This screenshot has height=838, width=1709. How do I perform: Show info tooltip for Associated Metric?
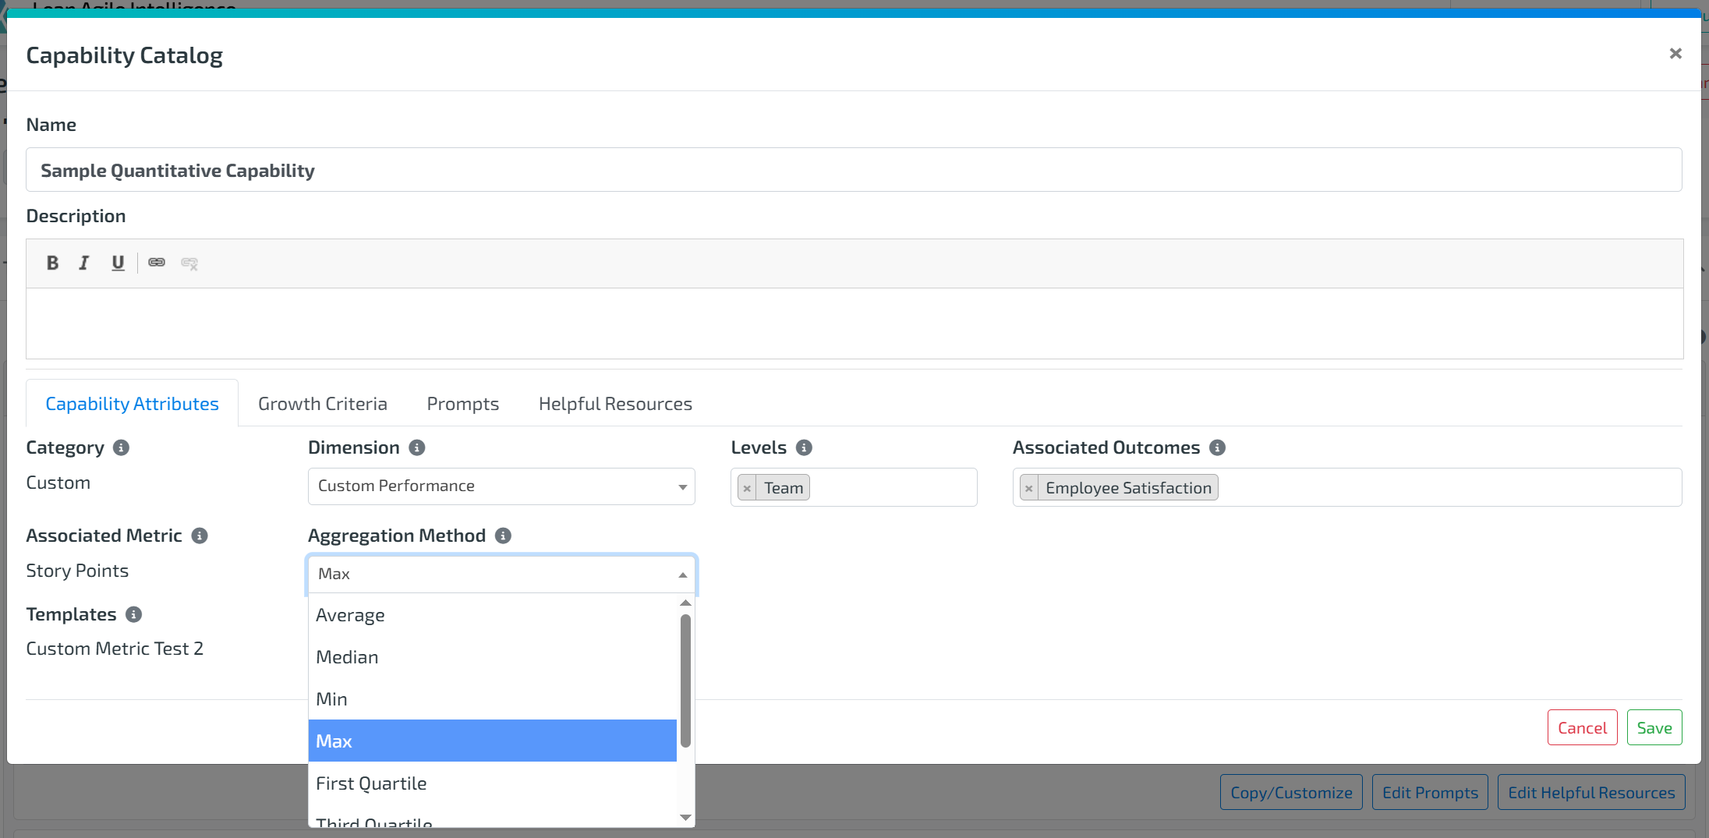200,536
